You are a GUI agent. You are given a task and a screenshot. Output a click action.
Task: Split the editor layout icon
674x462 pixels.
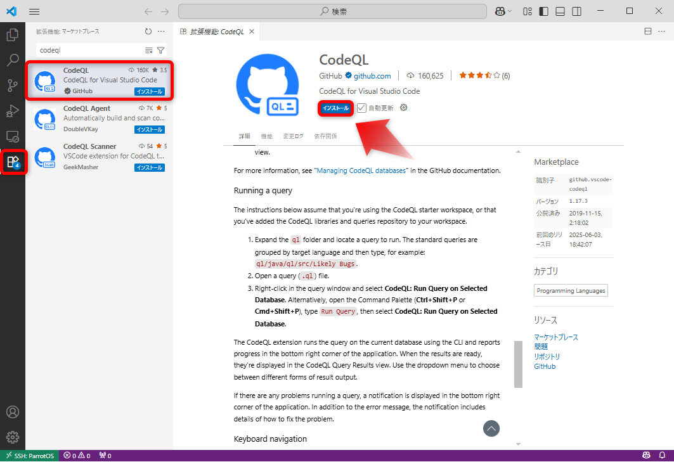click(x=648, y=32)
